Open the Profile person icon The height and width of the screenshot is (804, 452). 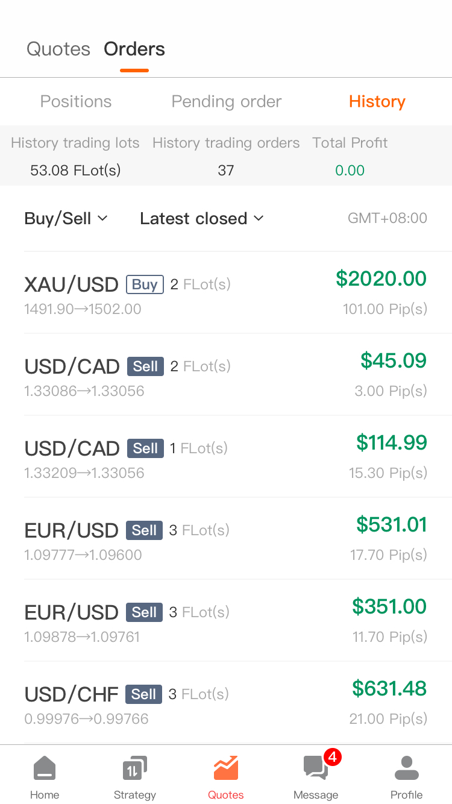point(406,768)
